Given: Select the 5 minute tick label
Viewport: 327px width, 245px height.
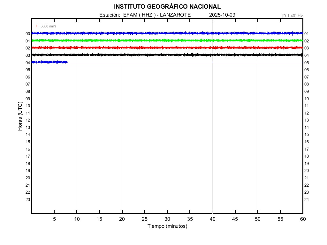Looking at the screenshot, I should [54, 219].
